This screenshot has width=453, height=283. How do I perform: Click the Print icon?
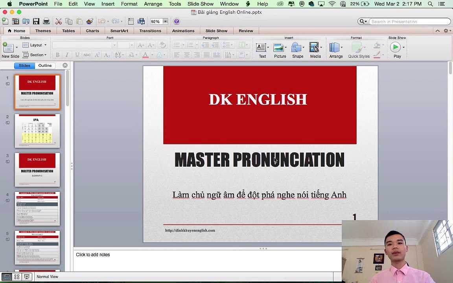tap(46, 21)
